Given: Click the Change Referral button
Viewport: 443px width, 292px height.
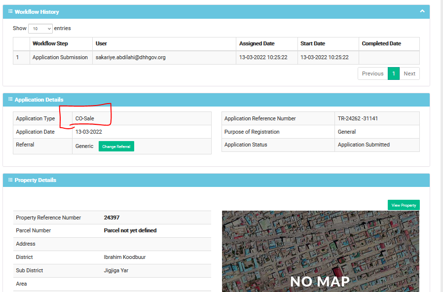Looking at the screenshot, I should 116,146.
